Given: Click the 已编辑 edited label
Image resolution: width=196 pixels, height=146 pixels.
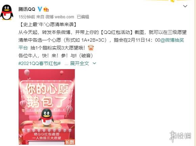Looking at the screenshot, I should click(x=83, y=17).
